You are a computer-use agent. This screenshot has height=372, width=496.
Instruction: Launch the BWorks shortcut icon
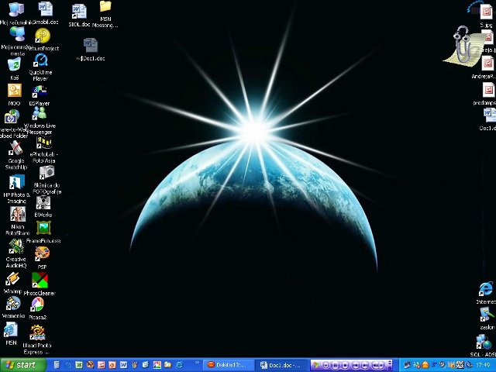click(43, 202)
